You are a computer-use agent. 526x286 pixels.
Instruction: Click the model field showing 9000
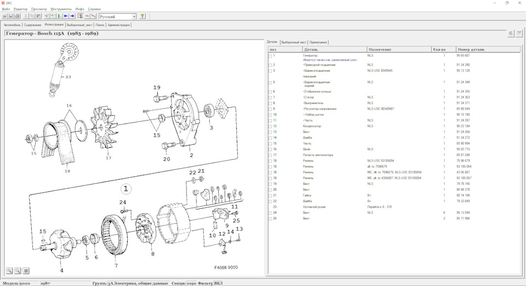click(x=29, y=283)
